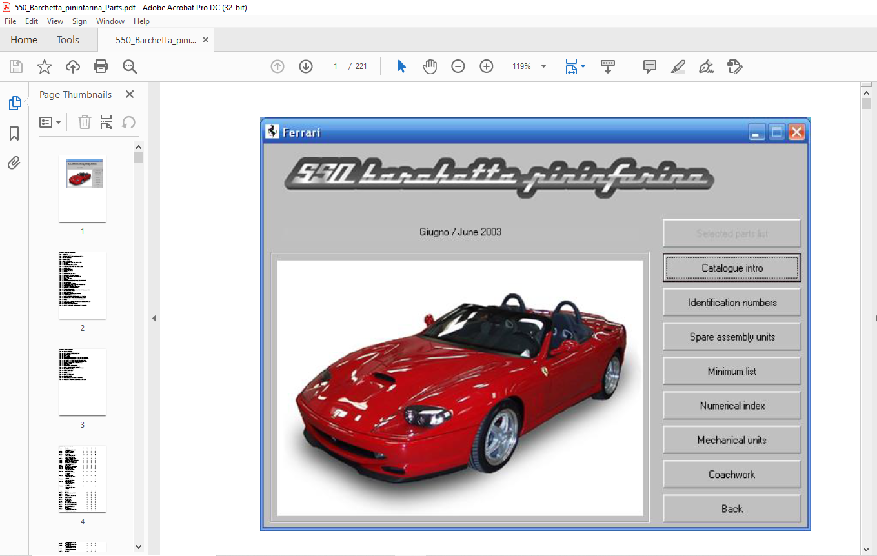Click the Save file icon
The image size is (877, 556).
[x=16, y=66]
